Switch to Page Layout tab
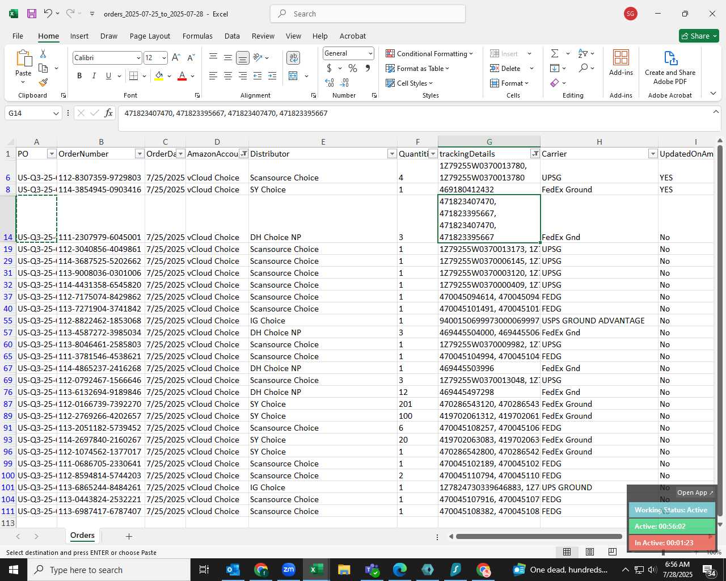The width and height of the screenshot is (726, 581). pyautogui.click(x=150, y=36)
